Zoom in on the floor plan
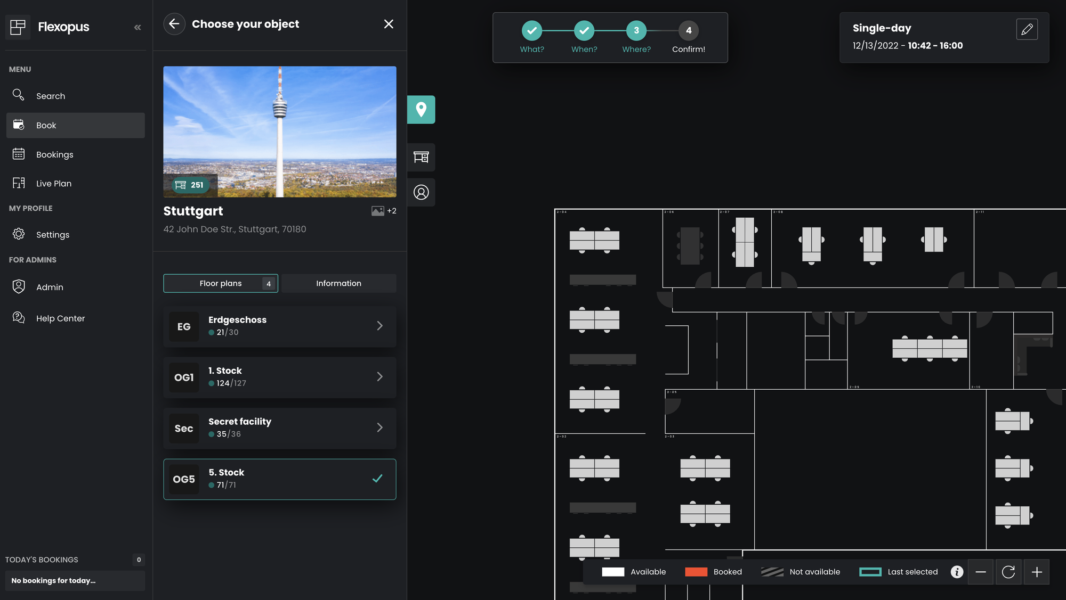The width and height of the screenshot is (1066, 600). click(1037, 572)
